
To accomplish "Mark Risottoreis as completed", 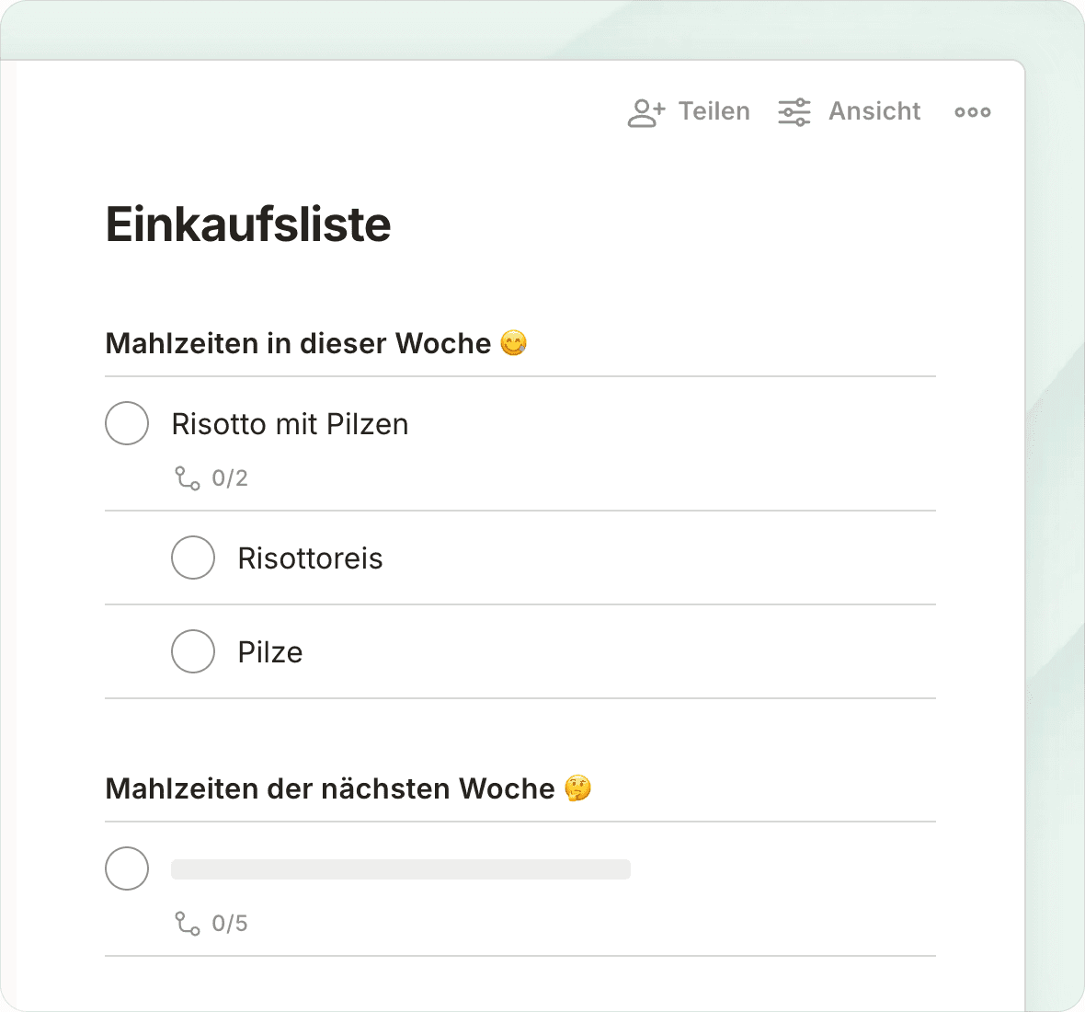I will [x=193, y=558].
